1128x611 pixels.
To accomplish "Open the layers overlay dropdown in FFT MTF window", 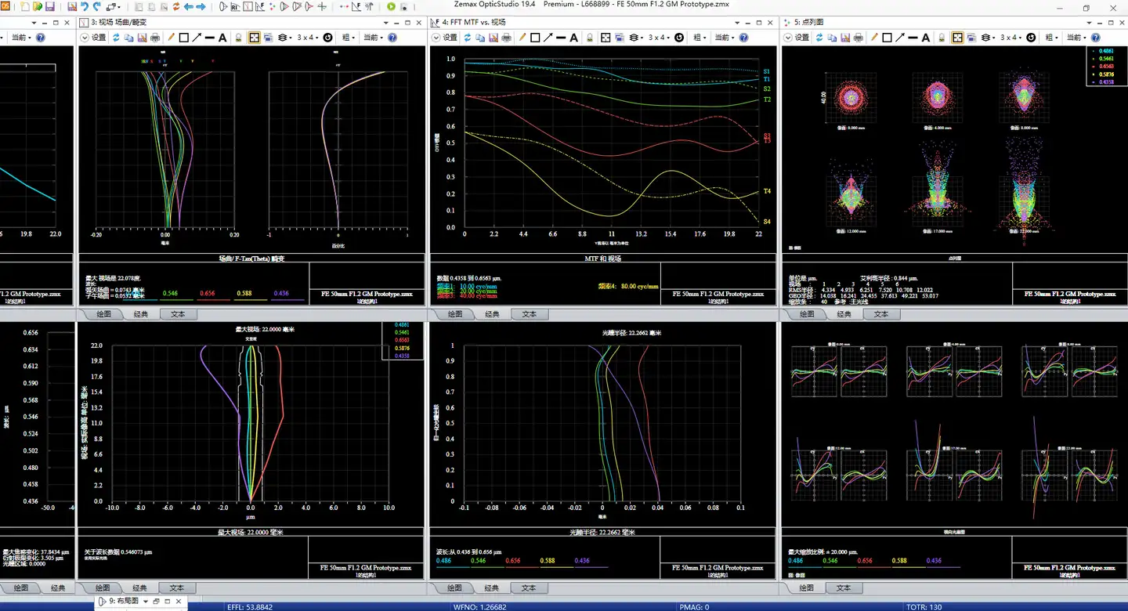I will [636, 38].
